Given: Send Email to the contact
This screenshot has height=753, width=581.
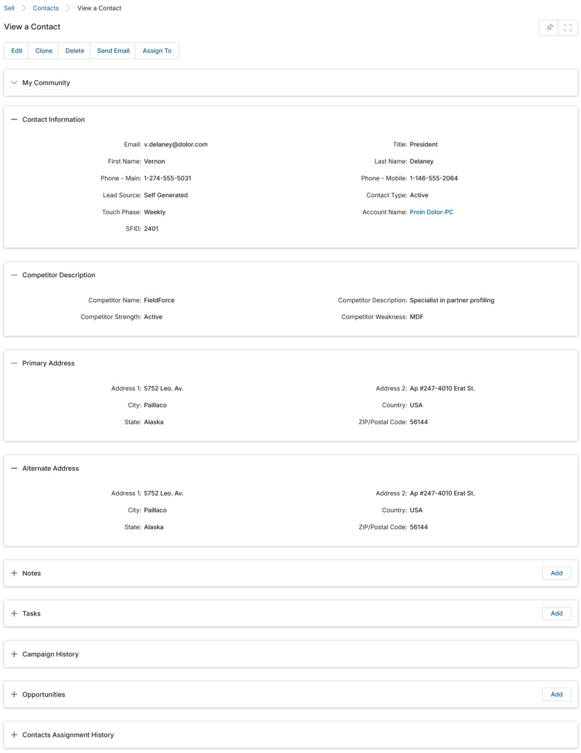Looking at the screenshot, I should [x=114, y=51].
